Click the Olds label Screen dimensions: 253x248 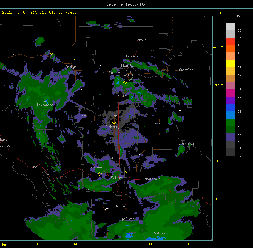(x=114, y=116)
